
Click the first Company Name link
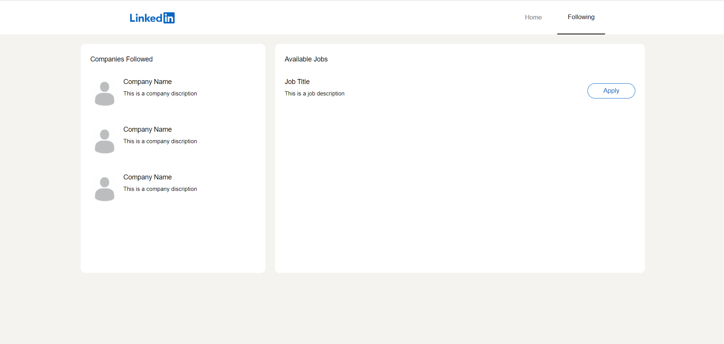(x=147, y=82)
